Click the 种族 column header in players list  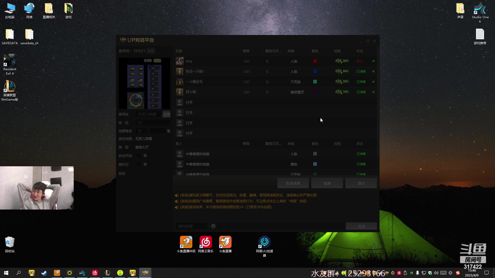click(291, 51)
